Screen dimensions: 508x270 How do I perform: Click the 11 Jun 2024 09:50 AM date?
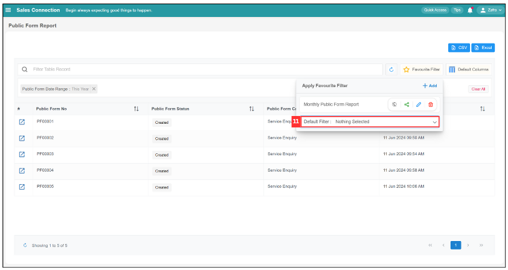404,138
